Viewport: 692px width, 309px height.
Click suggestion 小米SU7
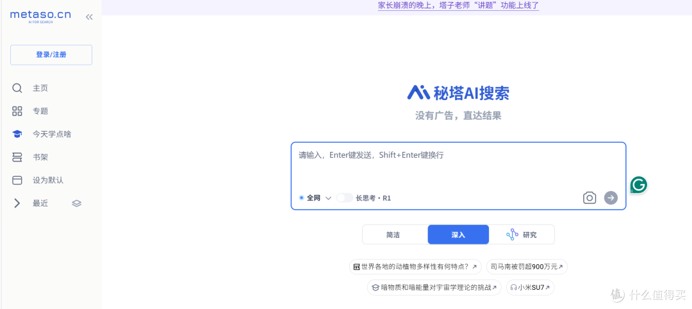point(530,287)
